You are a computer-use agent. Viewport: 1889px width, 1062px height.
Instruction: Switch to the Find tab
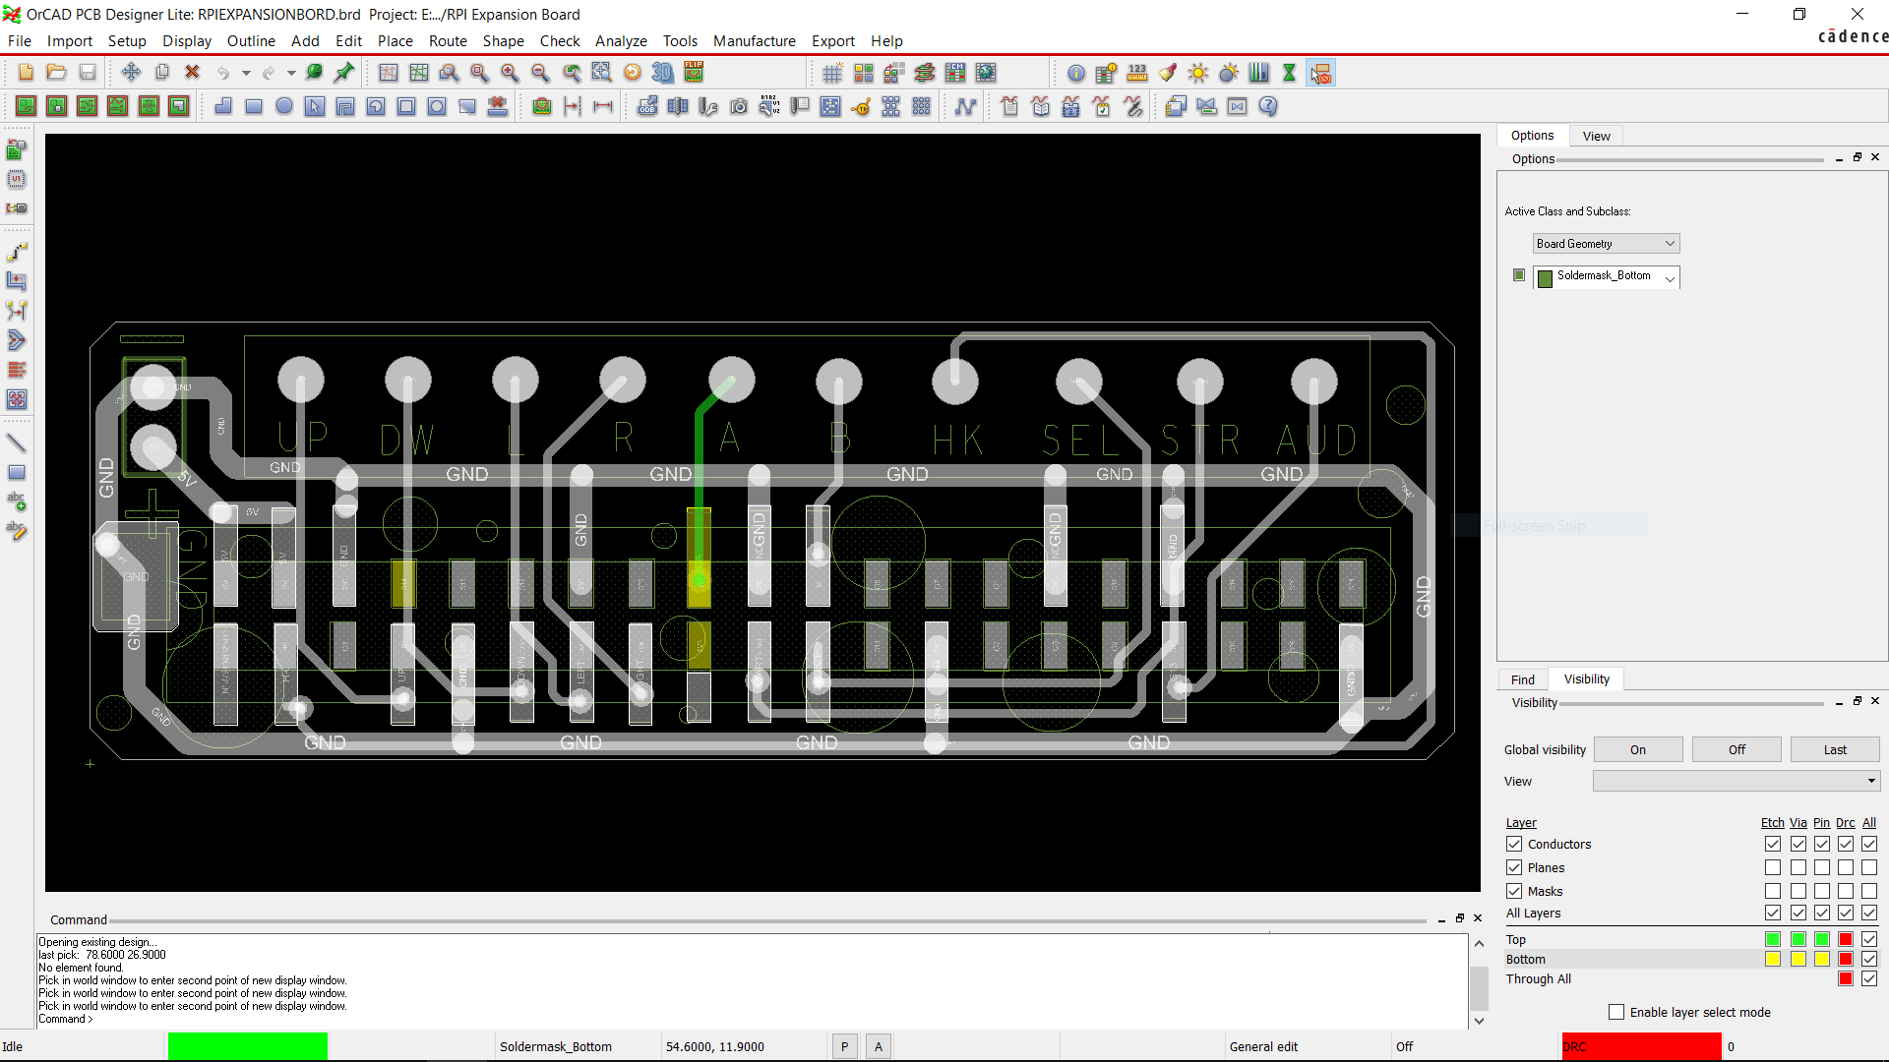pyautogui.click(x=1522, y=679)
